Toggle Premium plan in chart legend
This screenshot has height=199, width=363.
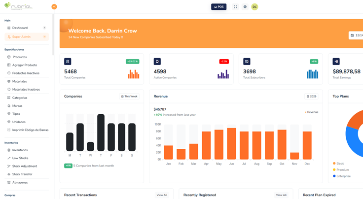[342, 170]
